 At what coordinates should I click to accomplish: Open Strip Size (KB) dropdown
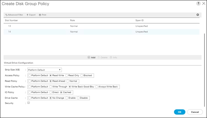click(44, 70)
